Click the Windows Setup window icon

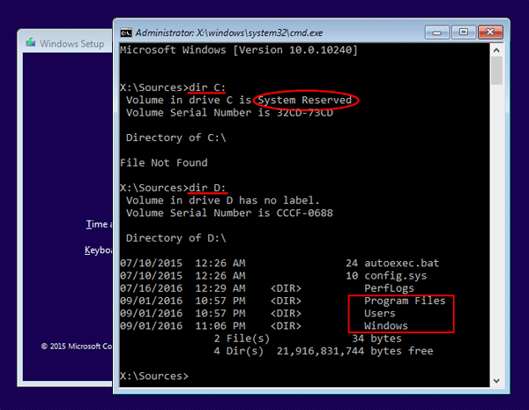click(31, 42)
